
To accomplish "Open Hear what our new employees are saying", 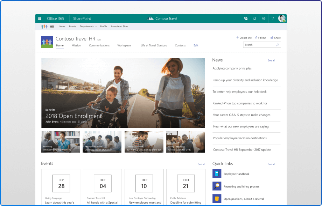I will [241, 126].
